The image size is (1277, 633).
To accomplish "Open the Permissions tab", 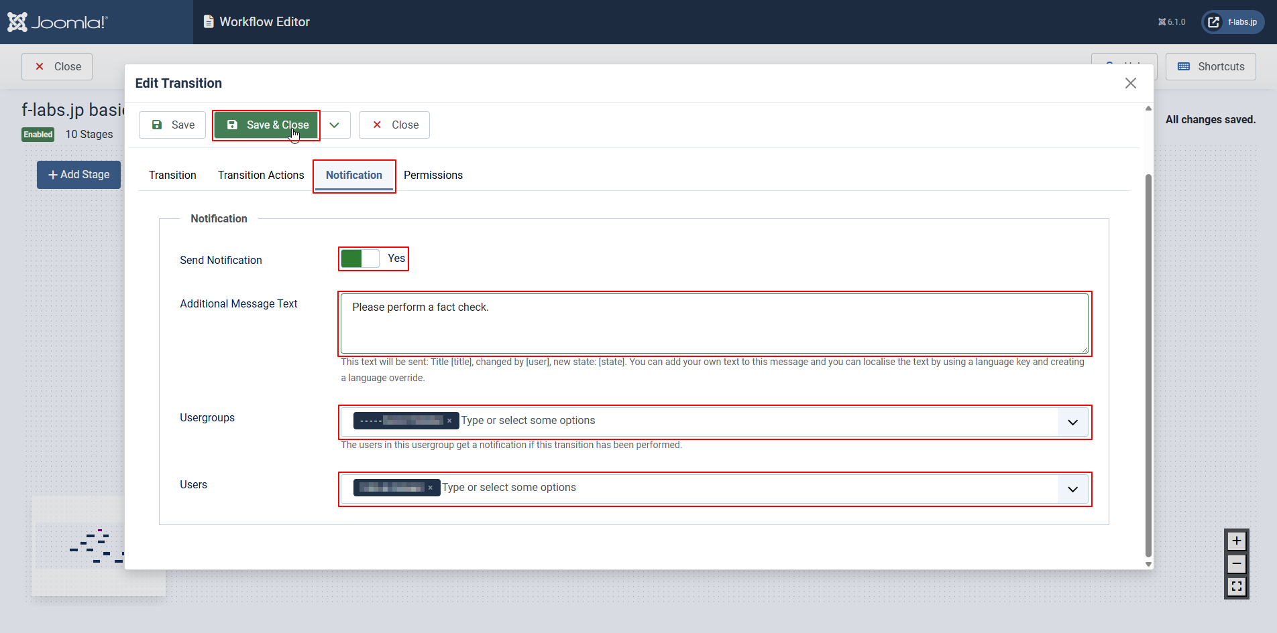I will (433, 175).
